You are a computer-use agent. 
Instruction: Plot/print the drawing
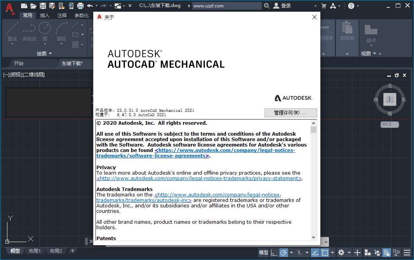click(x=80, y=6)
